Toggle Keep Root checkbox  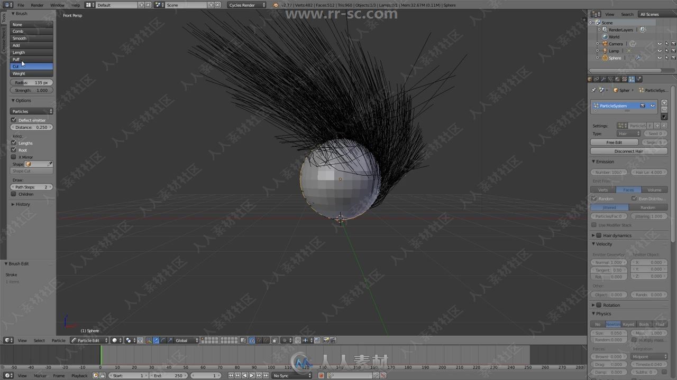point(14,150)
